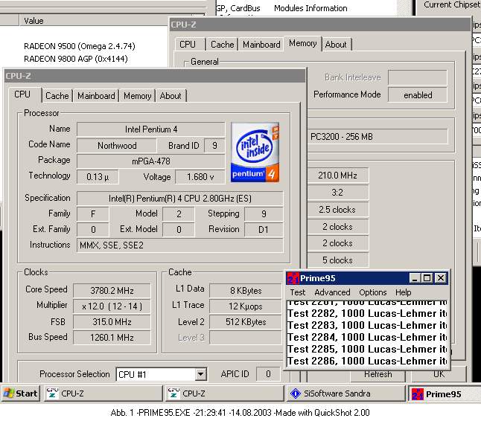Click the Name field Intel Pentium 4

tap(151, 129)
